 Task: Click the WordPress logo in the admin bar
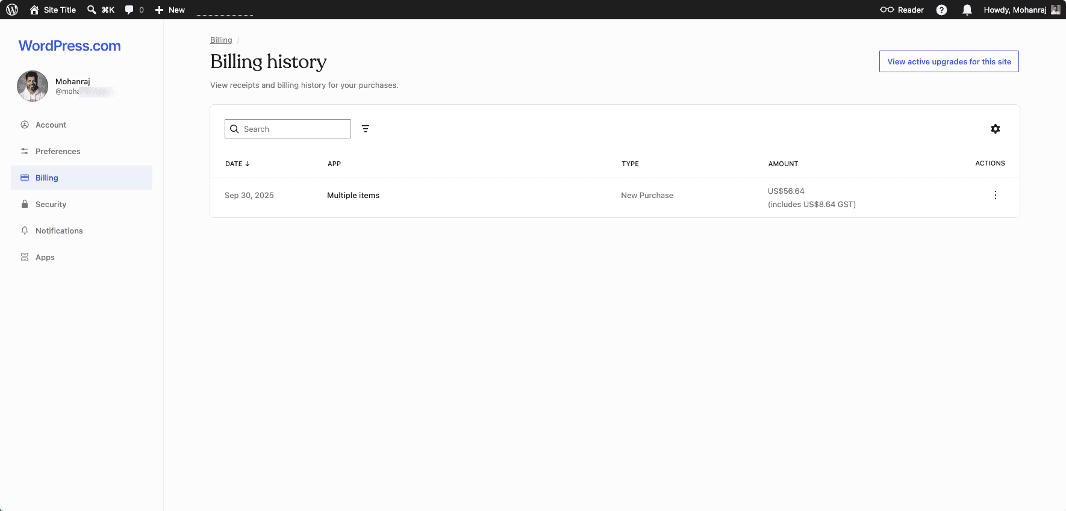pos(12,10)
